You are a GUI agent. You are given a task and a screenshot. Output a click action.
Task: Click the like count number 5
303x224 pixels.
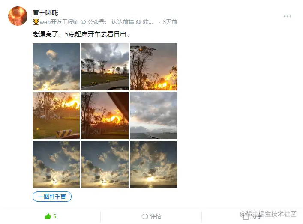point(55,216)
